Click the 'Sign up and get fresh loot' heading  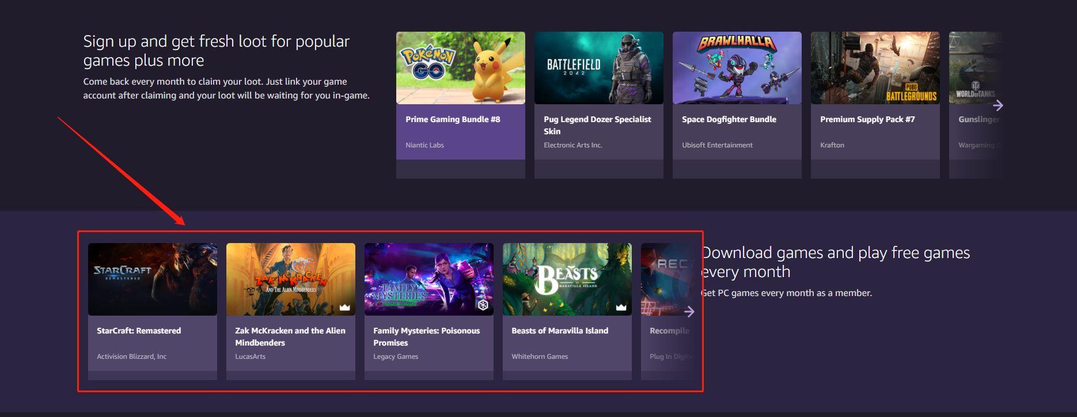tap(217, 51)
